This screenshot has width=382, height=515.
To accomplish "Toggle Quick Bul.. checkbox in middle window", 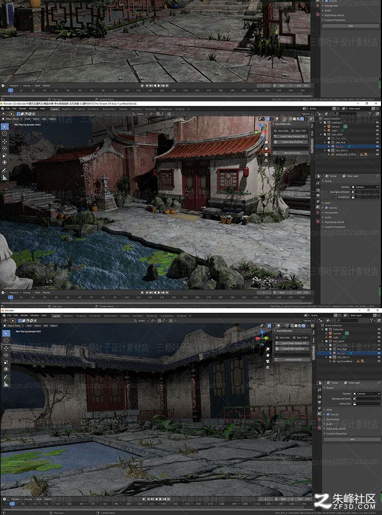I will pyautogui.click(x=275, y=131).
